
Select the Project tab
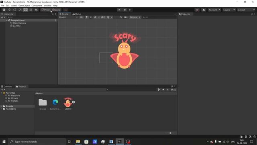(x=21, y=87)
